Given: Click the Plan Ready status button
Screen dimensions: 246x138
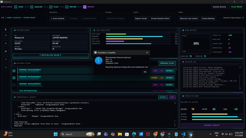Looking at the screenshot, I should point(237,7).
